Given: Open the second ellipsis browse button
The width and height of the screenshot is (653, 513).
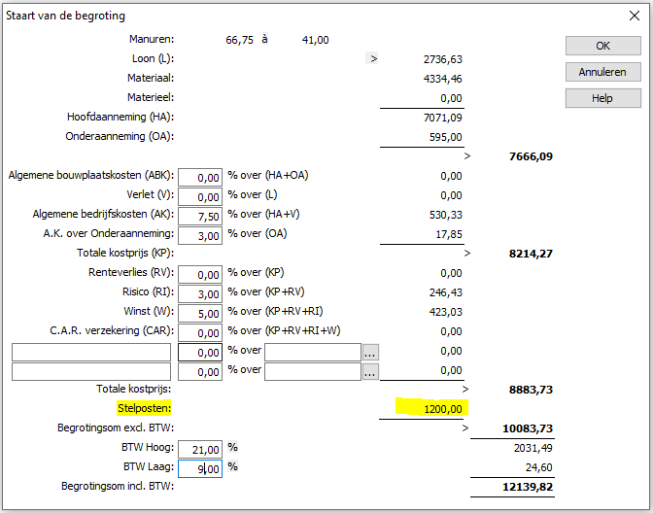Looking at the screenshot, I should click(x=370, y=372).
